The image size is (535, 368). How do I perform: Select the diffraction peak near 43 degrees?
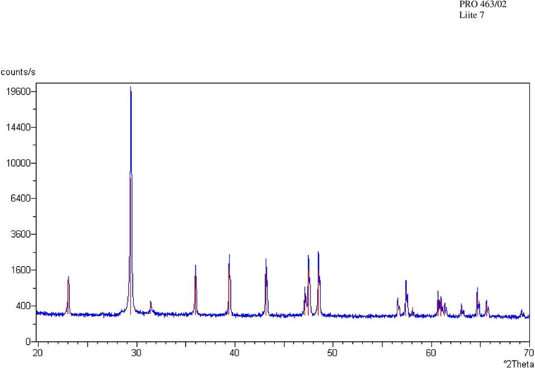pyautogui.click(x=266, y=287)
